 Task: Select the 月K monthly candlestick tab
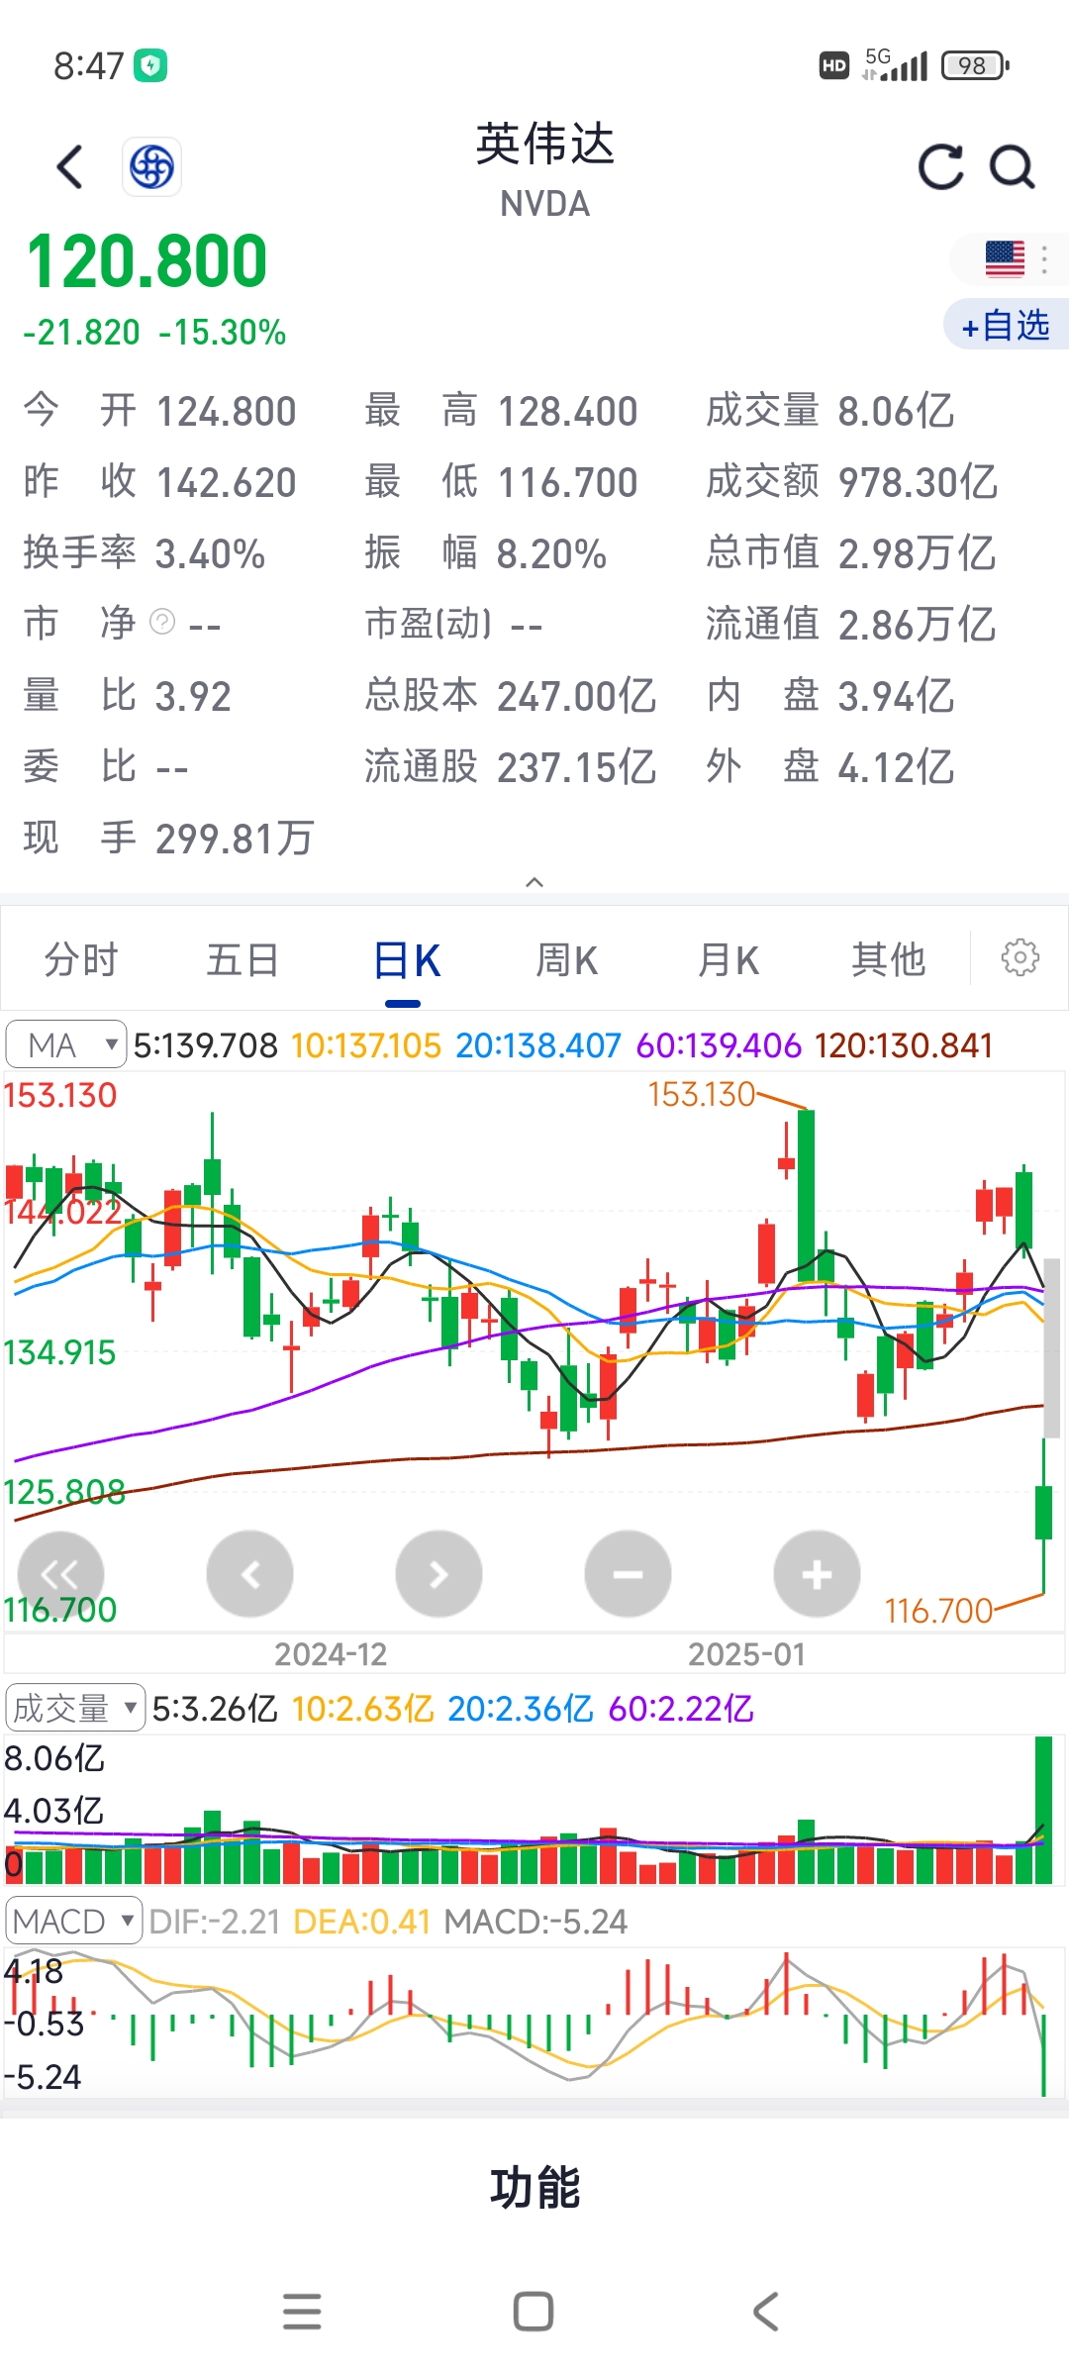pyautogui.click(x=728, y=959)
